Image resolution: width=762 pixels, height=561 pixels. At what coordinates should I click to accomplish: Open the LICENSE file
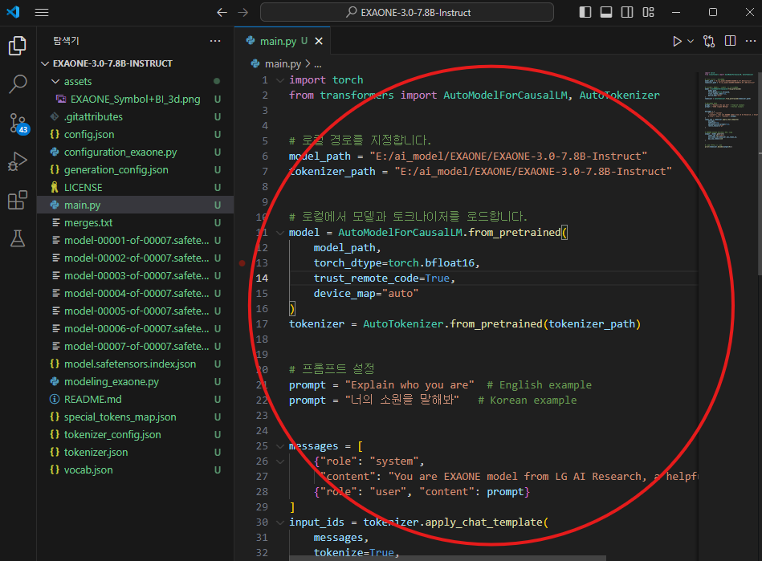(x=135, y=188)
